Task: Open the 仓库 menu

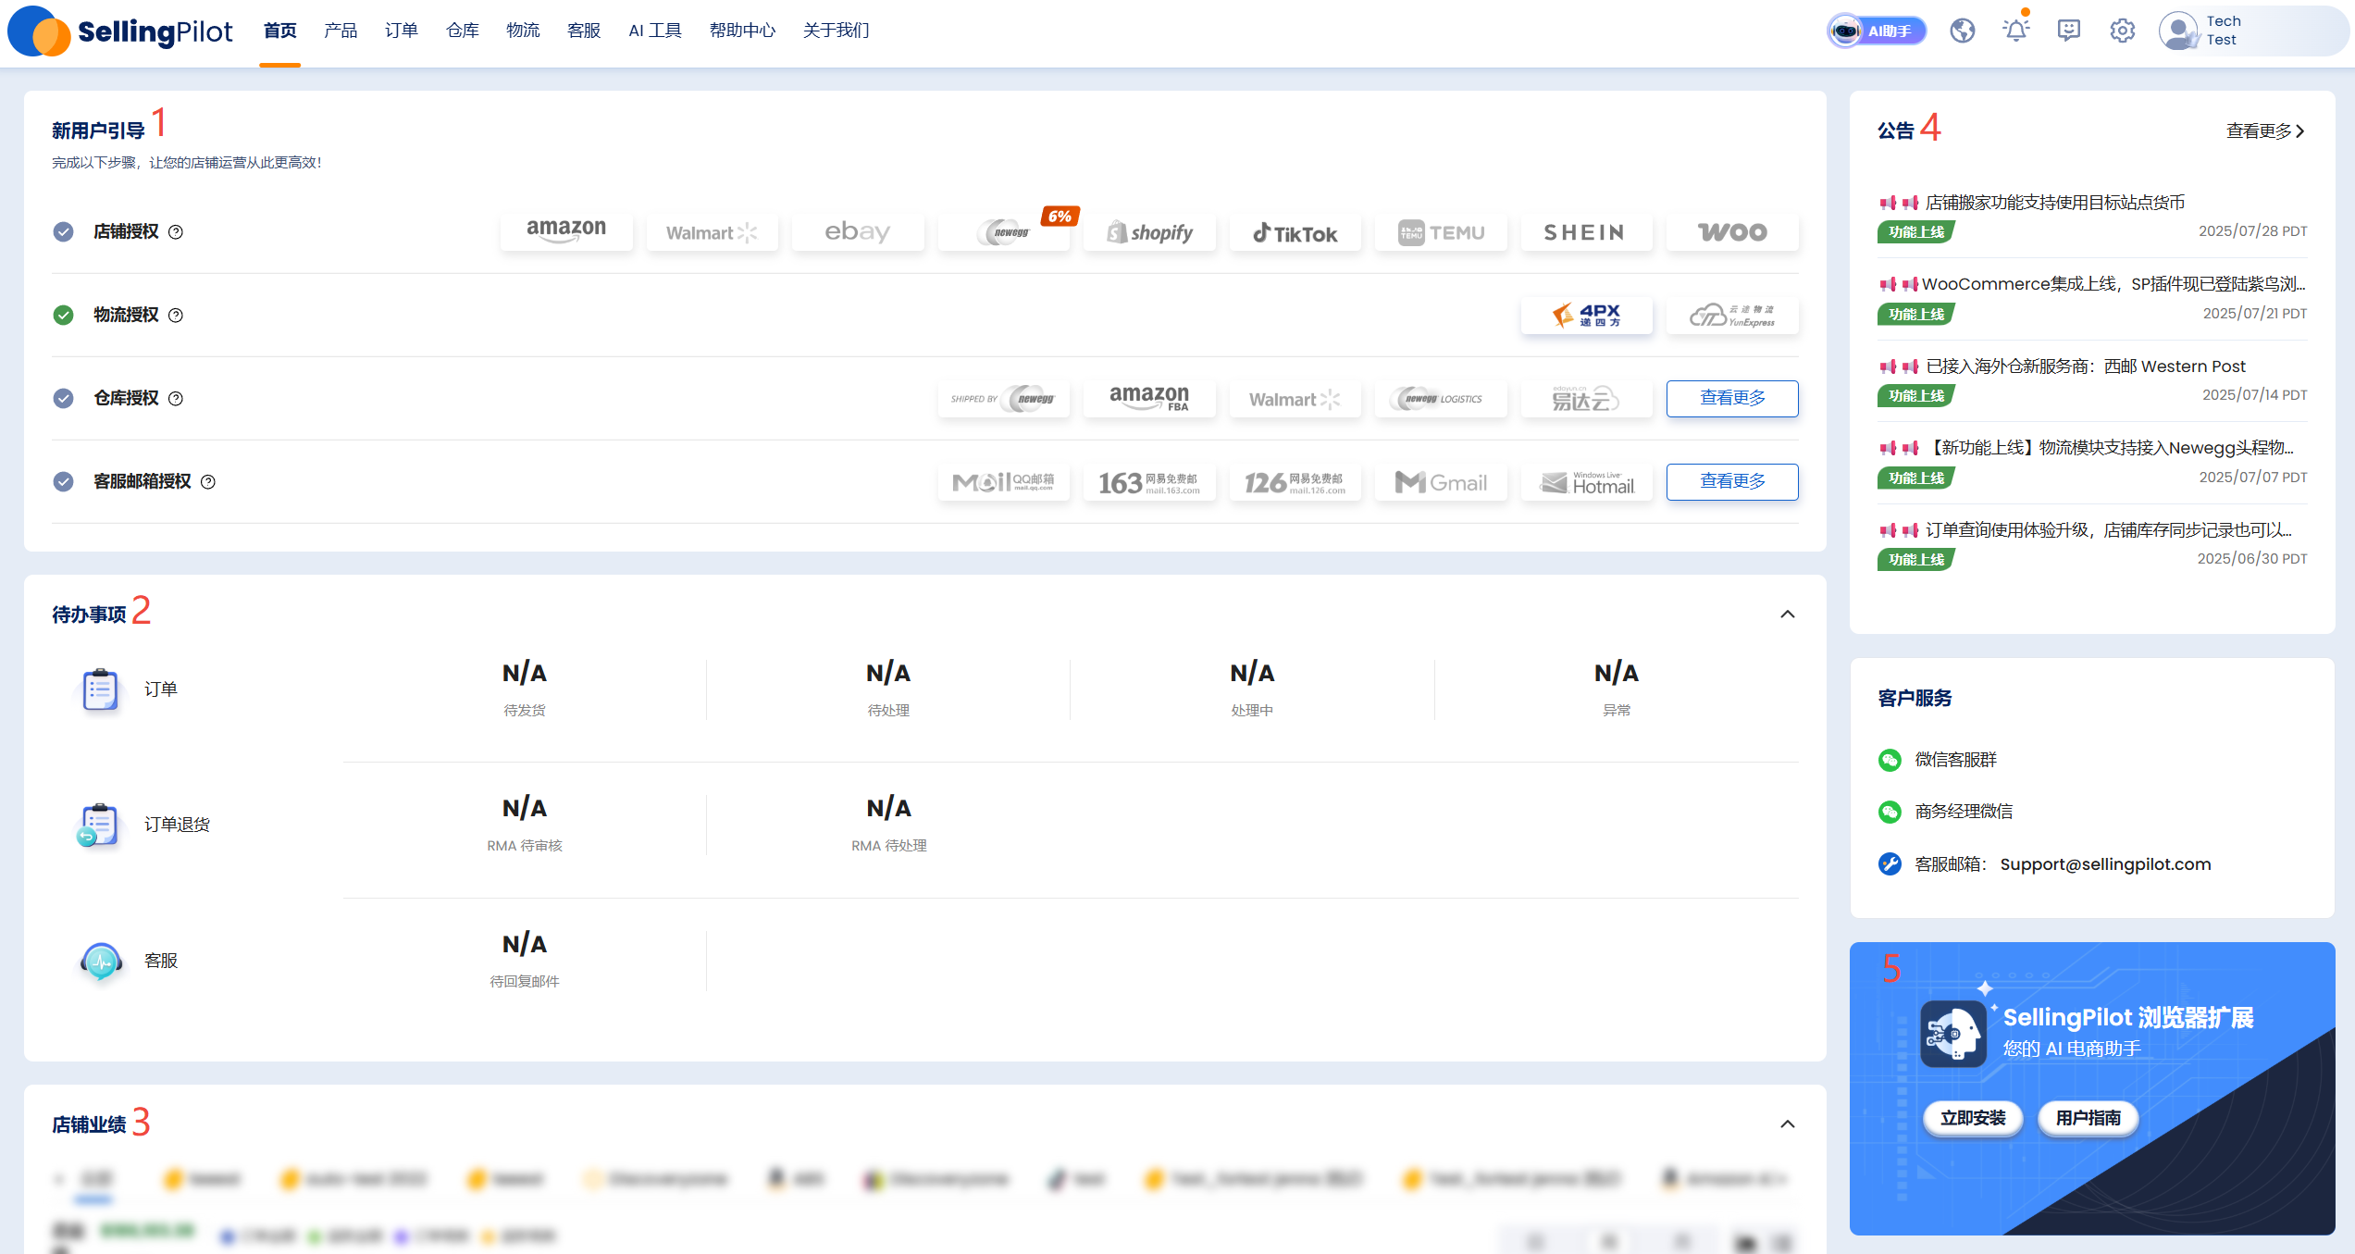Action: (x=463, y=31)
